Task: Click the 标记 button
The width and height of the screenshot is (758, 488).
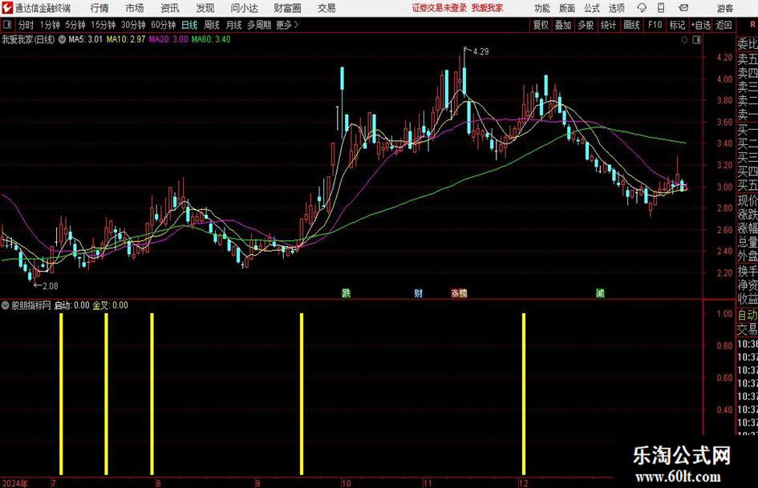Action: [x=677, y=25]
